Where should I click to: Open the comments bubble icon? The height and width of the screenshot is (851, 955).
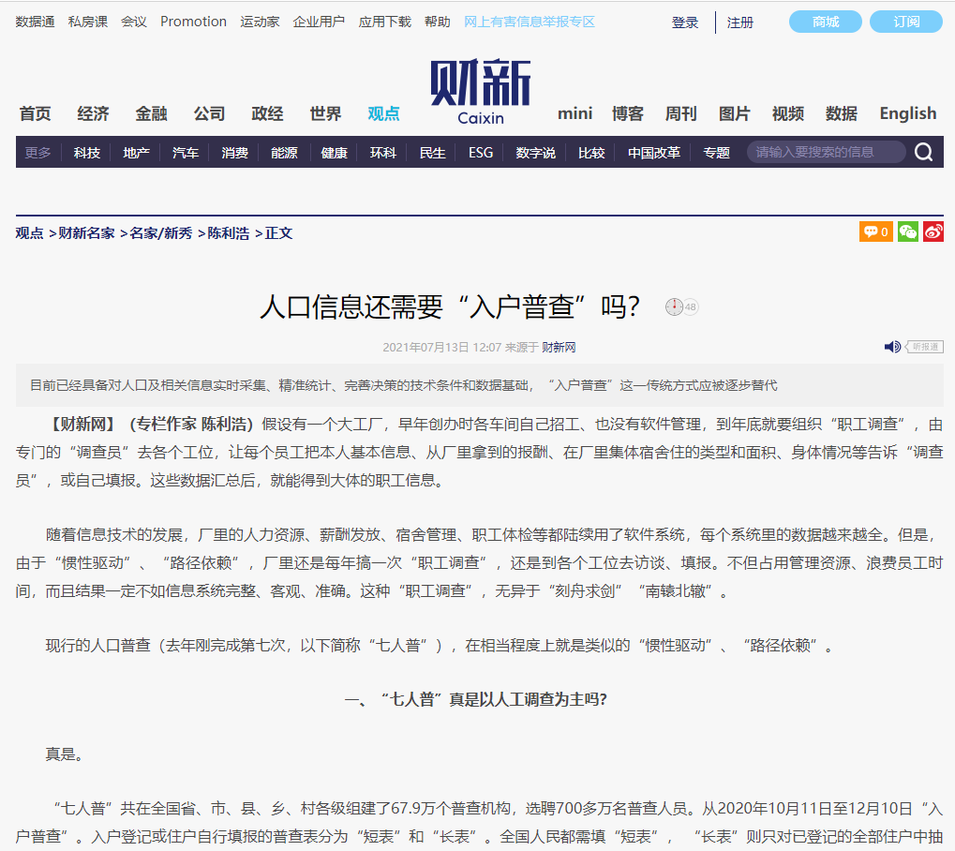pyautogui.click(x=875, y=231)
